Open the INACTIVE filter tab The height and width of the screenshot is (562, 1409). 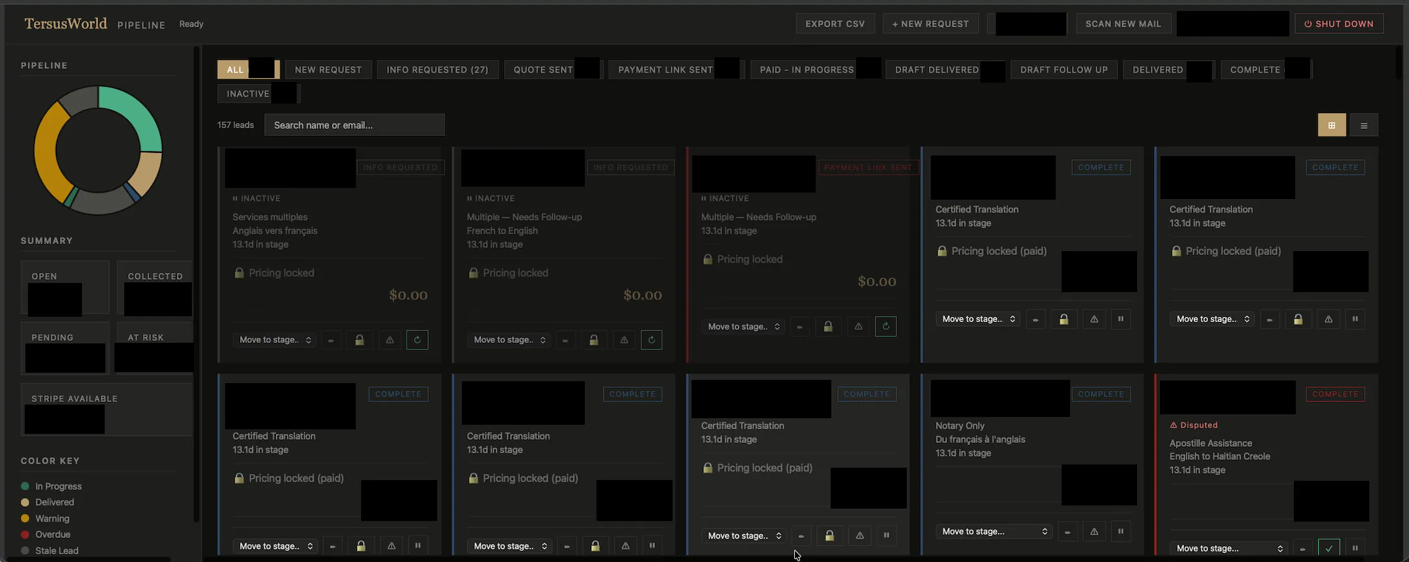(x=258, y=94)
